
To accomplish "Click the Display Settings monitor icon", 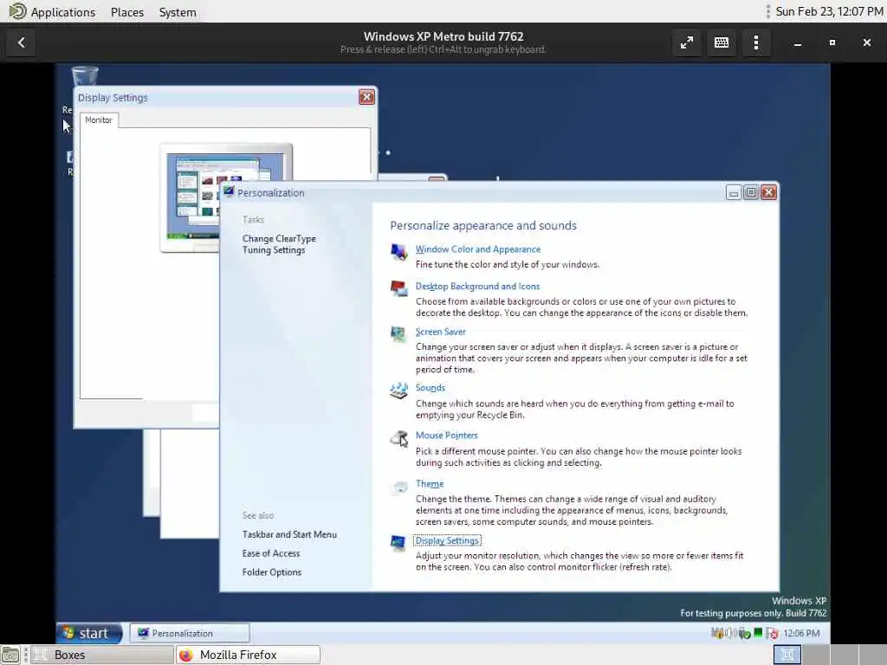I will (398, 543).
